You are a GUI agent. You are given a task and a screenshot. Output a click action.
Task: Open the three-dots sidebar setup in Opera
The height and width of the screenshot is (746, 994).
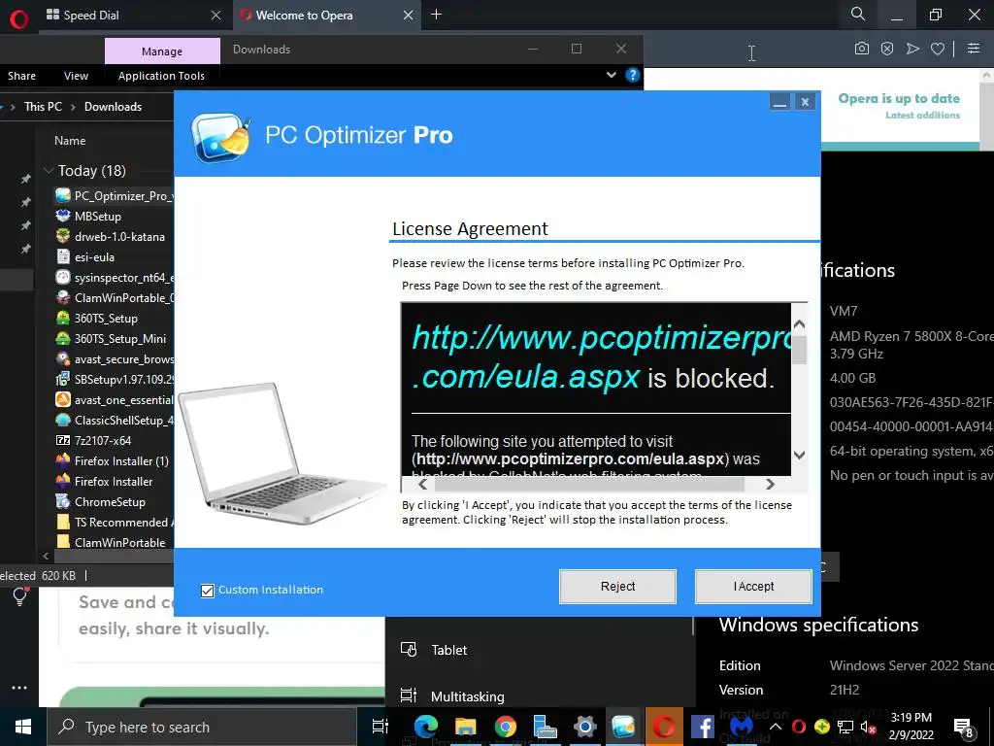click(19, 688)
